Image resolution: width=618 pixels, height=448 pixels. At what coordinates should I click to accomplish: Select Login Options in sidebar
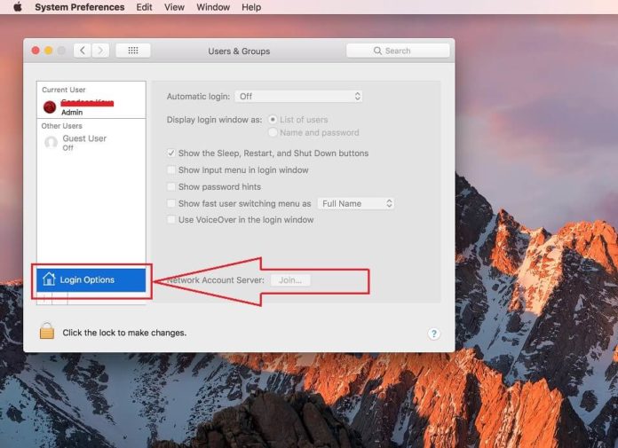point(91,280)
